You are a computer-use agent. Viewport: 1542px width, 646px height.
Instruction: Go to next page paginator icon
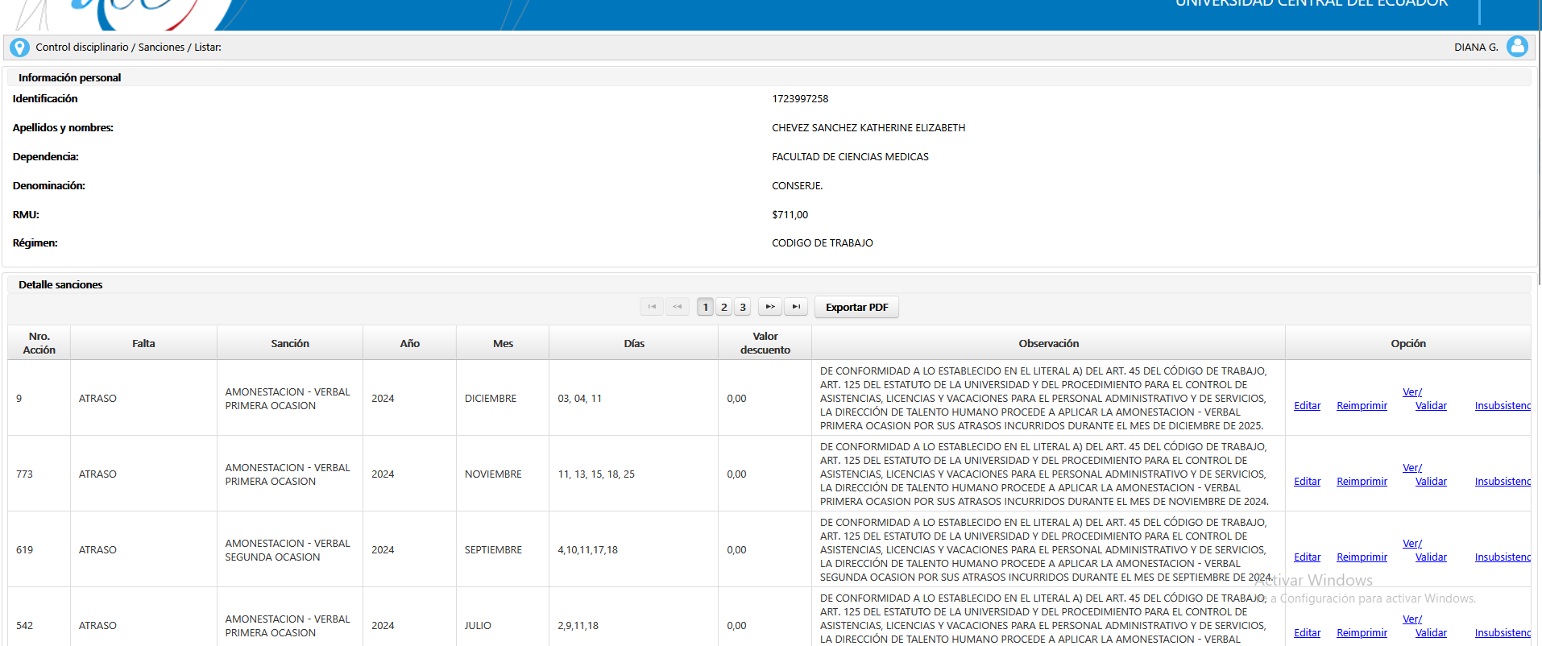tap(770, 307)
